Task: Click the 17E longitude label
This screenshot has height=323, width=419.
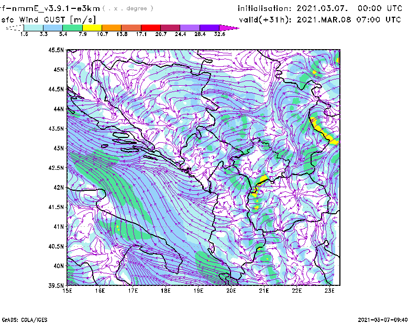Action: coord(133,291)
